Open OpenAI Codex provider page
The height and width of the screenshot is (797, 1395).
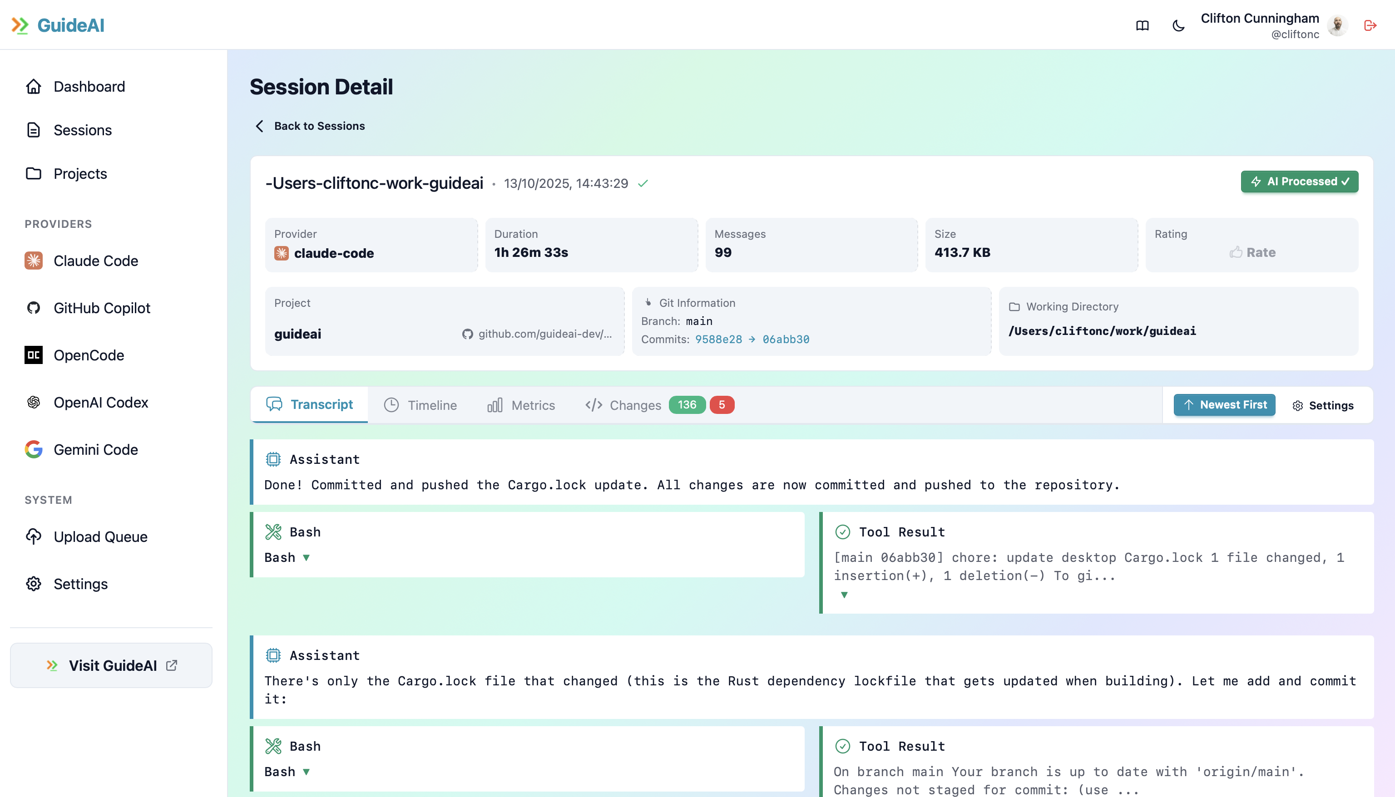click(x=101, y=402)
